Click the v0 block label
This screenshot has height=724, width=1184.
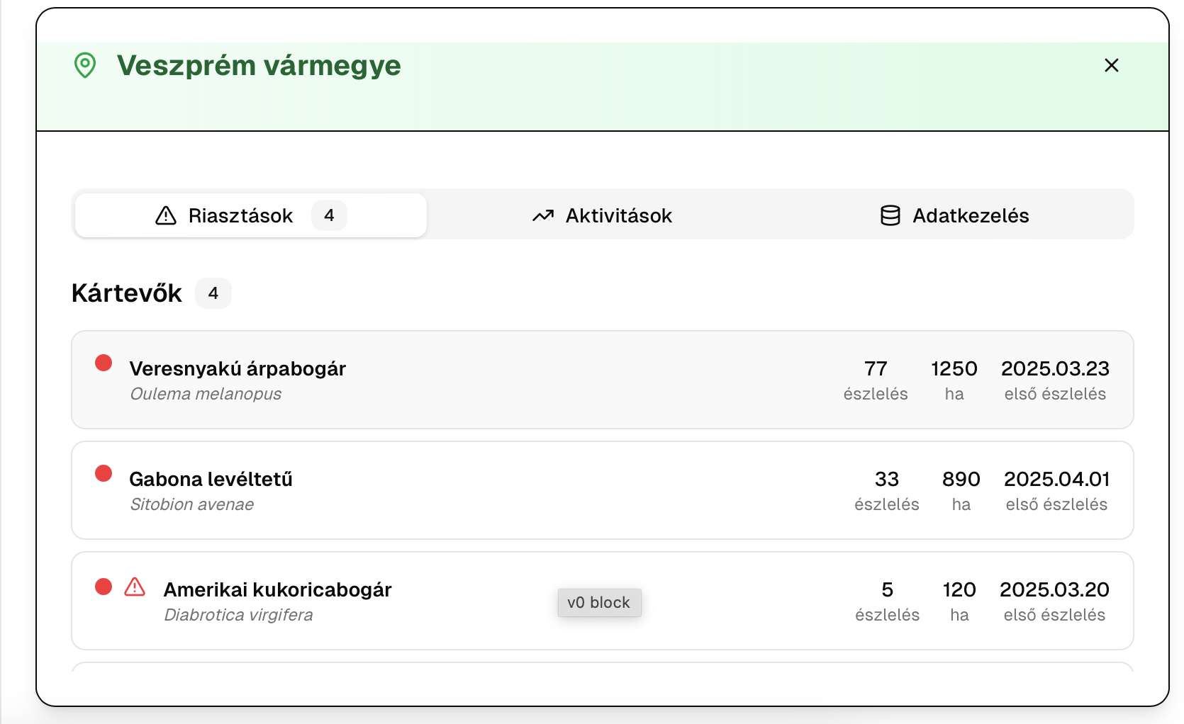point(599,603)
